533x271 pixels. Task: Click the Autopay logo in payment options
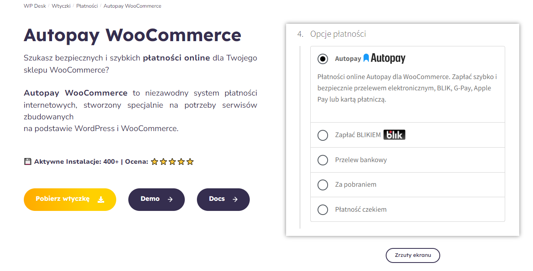tap(385, 58)
